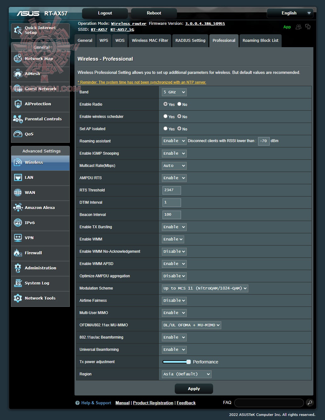
Task: Open Quick Internet Setup wizard icon
Action: click(x=18, y=30)
